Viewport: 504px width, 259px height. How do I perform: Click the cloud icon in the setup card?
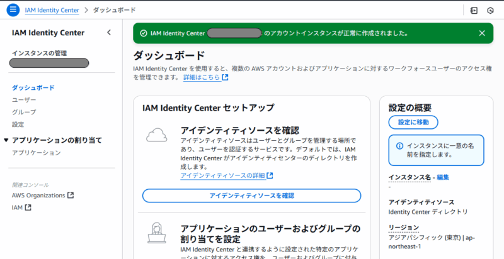pos(156,135)
